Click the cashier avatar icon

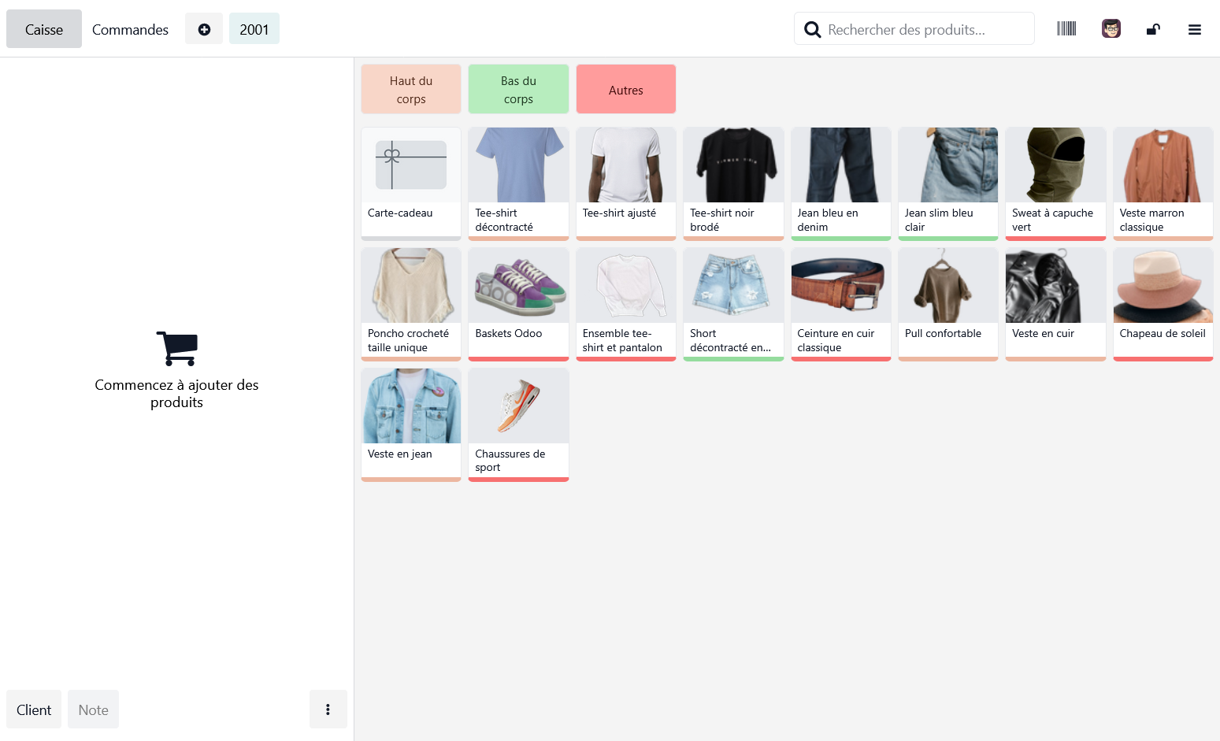click(1111, 28)
